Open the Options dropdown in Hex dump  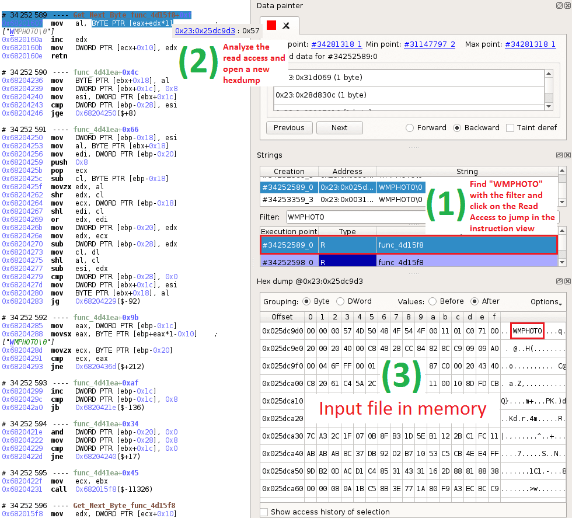[x=546, y=302]
